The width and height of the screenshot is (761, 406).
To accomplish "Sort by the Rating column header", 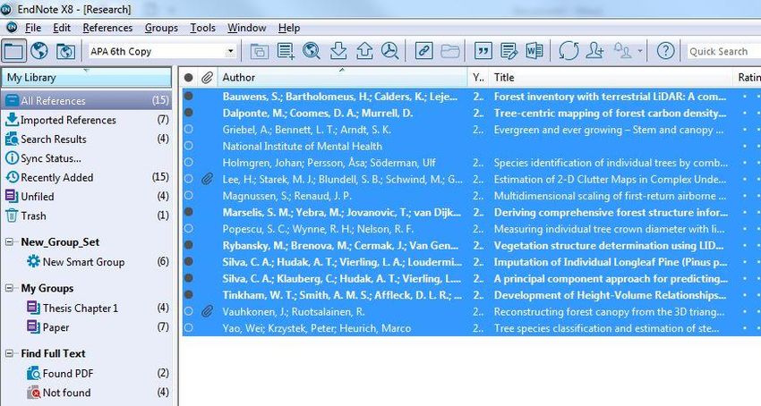I will [748, 78].
